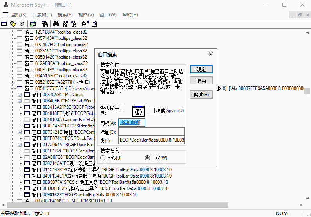Select row 004818EE 就绪 BCGPRibbon
The height and width of the screenshot is (217, 311).
[x=63, y=113]
